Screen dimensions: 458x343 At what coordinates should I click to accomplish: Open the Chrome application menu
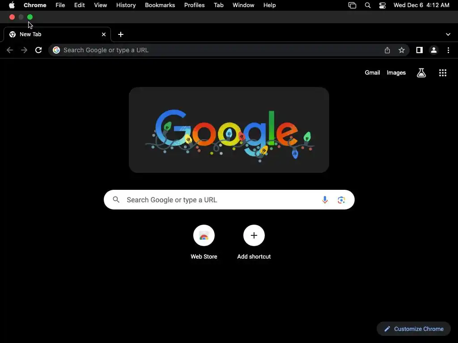point(35,5)
